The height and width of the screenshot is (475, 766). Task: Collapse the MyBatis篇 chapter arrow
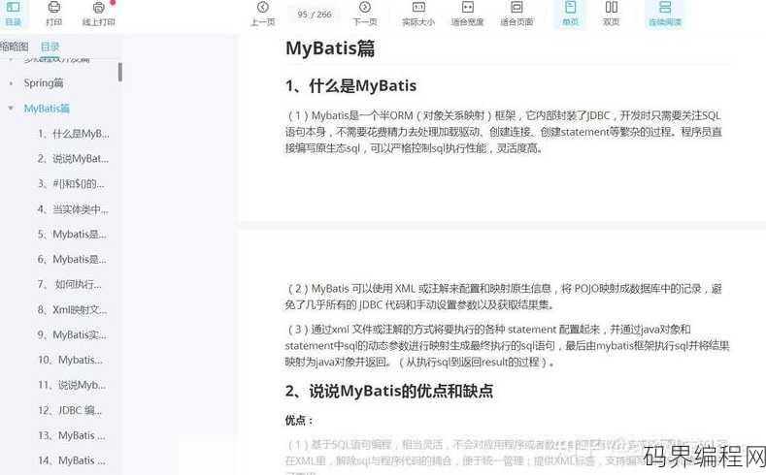click(x=11, y=109)
